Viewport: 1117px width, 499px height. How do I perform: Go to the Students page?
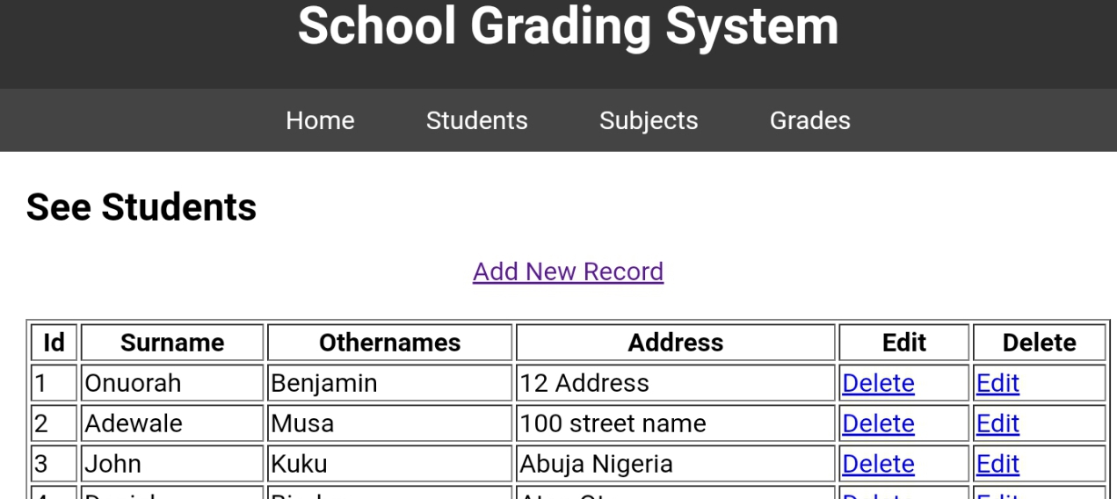click(x=477, y=120)
